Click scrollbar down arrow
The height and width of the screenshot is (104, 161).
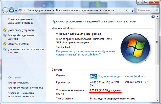pyautogui.click(x=157, y=100)
